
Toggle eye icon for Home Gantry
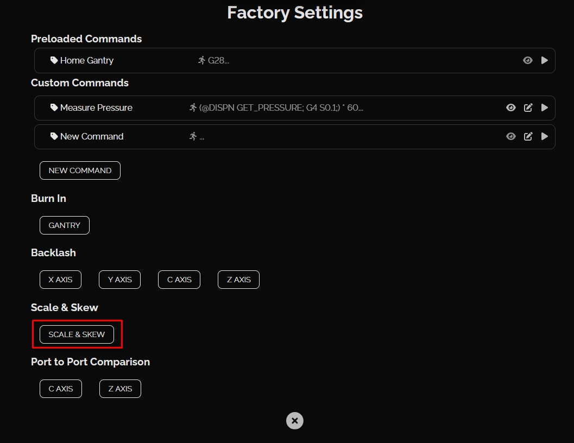tap(527, 60)
